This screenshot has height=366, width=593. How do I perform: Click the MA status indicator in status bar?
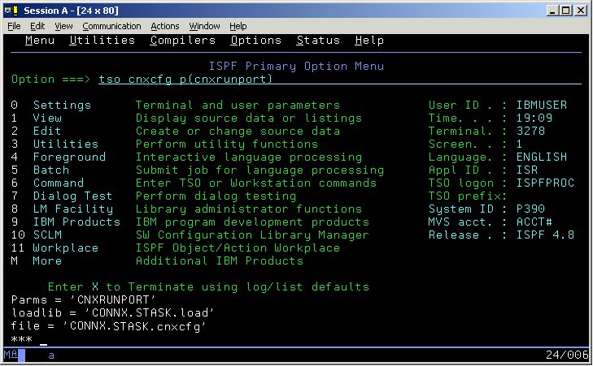(x=11, y=355)
